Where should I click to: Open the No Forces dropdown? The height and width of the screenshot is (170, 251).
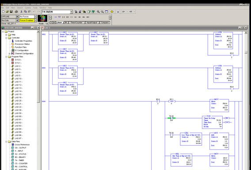(x=35, y=17)
